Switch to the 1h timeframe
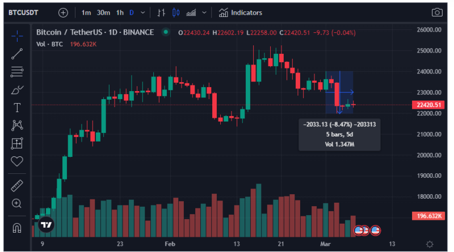 [120, 12]
